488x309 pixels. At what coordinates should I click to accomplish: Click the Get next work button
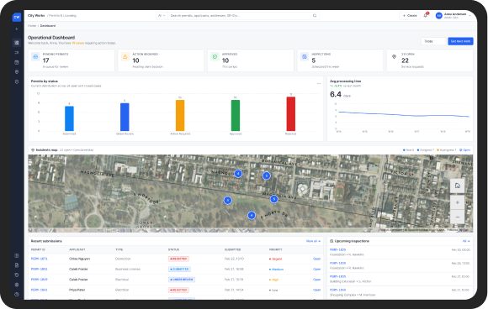(460, 41)
